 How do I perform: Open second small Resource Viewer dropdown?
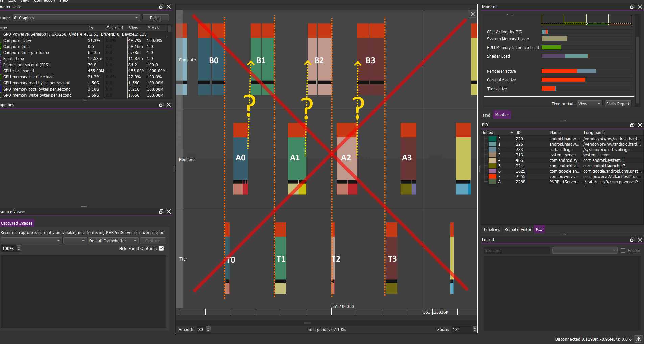coord(75,241)
